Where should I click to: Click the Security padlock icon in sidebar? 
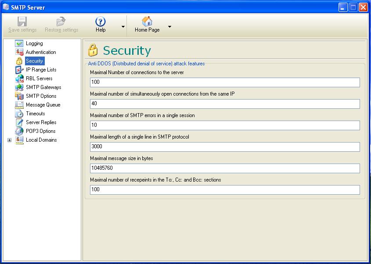coord(19,61)
